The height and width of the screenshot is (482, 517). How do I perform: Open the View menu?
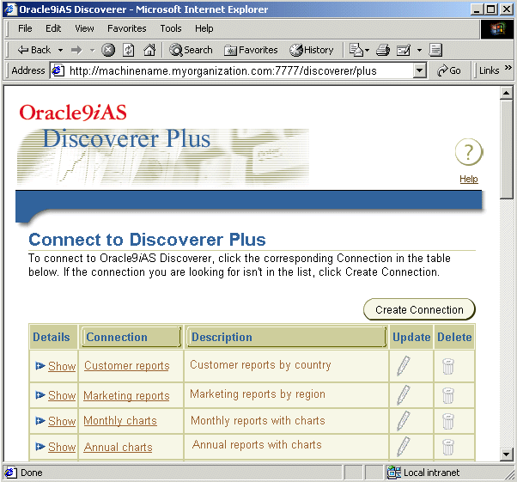pos(84,28)
